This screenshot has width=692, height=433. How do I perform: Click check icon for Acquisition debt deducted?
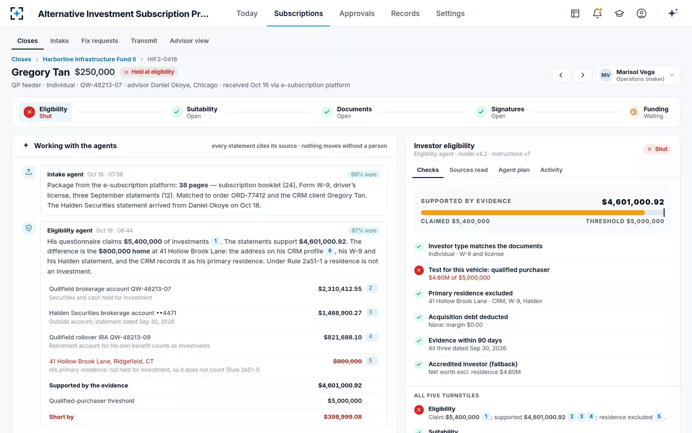pyautogui.click(x=419, y=318)
